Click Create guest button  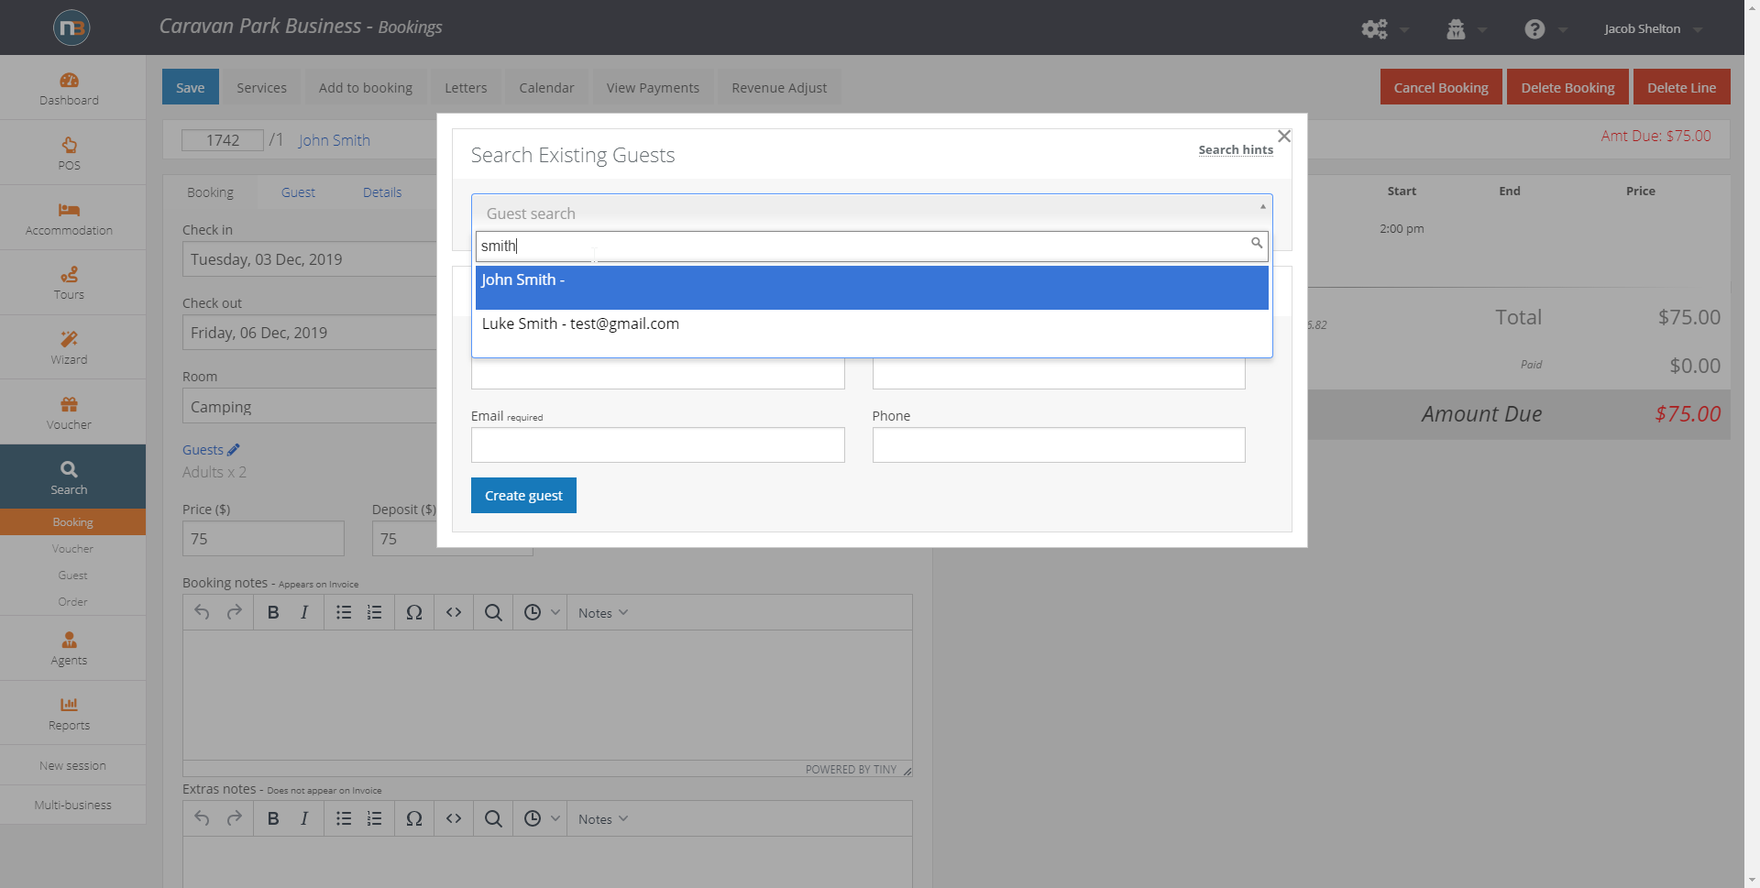[523, 496]
